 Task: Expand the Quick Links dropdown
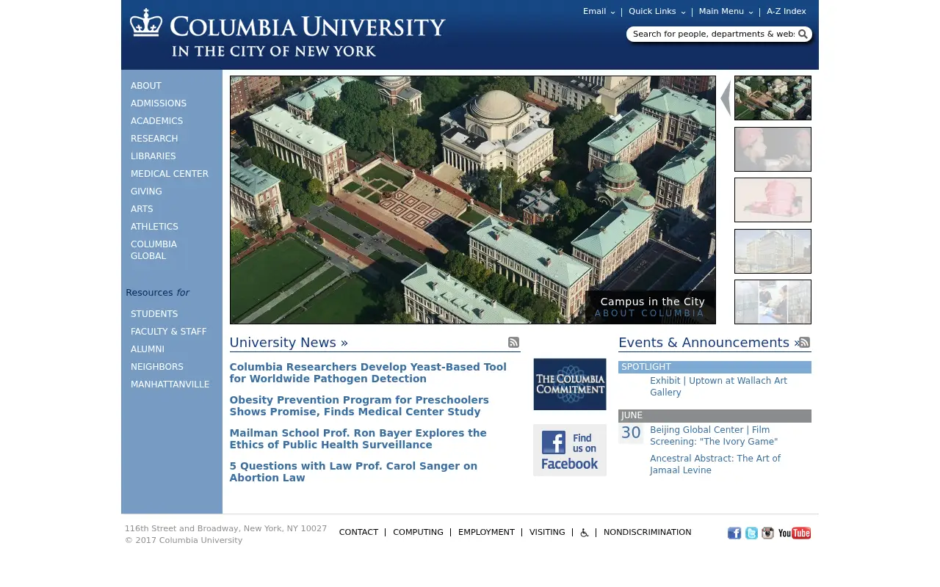click(x=657, y=12)
